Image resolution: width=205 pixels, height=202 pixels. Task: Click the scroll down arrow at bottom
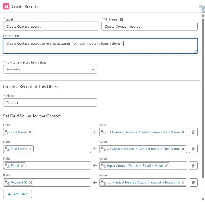click(x=203, y=199)
